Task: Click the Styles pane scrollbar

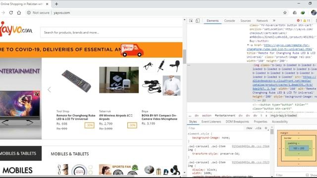Action: click(x=272, y=132)
